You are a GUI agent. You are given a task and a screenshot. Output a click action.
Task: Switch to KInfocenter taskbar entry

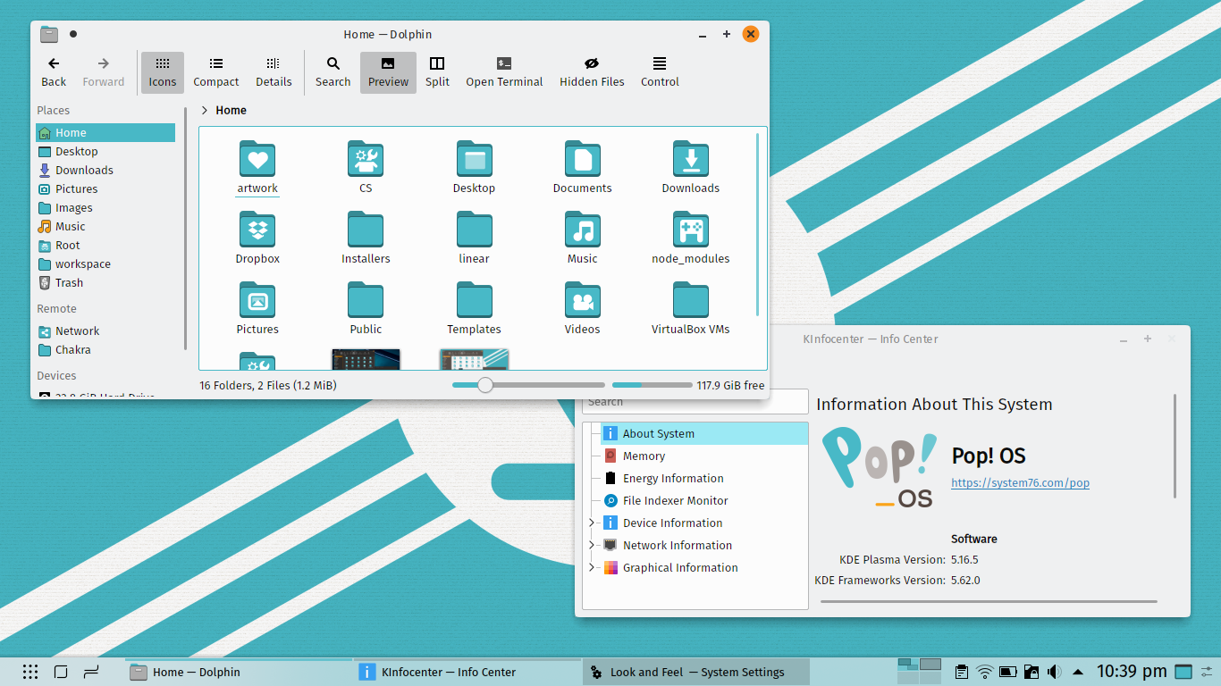(467, 672)
